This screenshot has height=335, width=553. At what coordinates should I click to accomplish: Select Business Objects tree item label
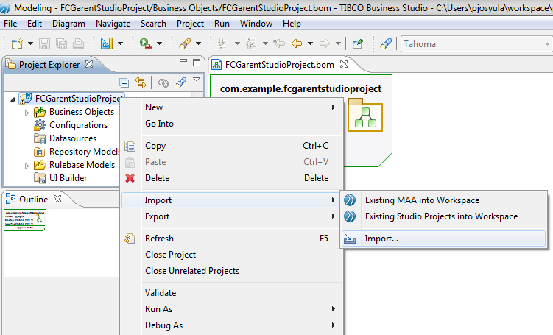82,112
